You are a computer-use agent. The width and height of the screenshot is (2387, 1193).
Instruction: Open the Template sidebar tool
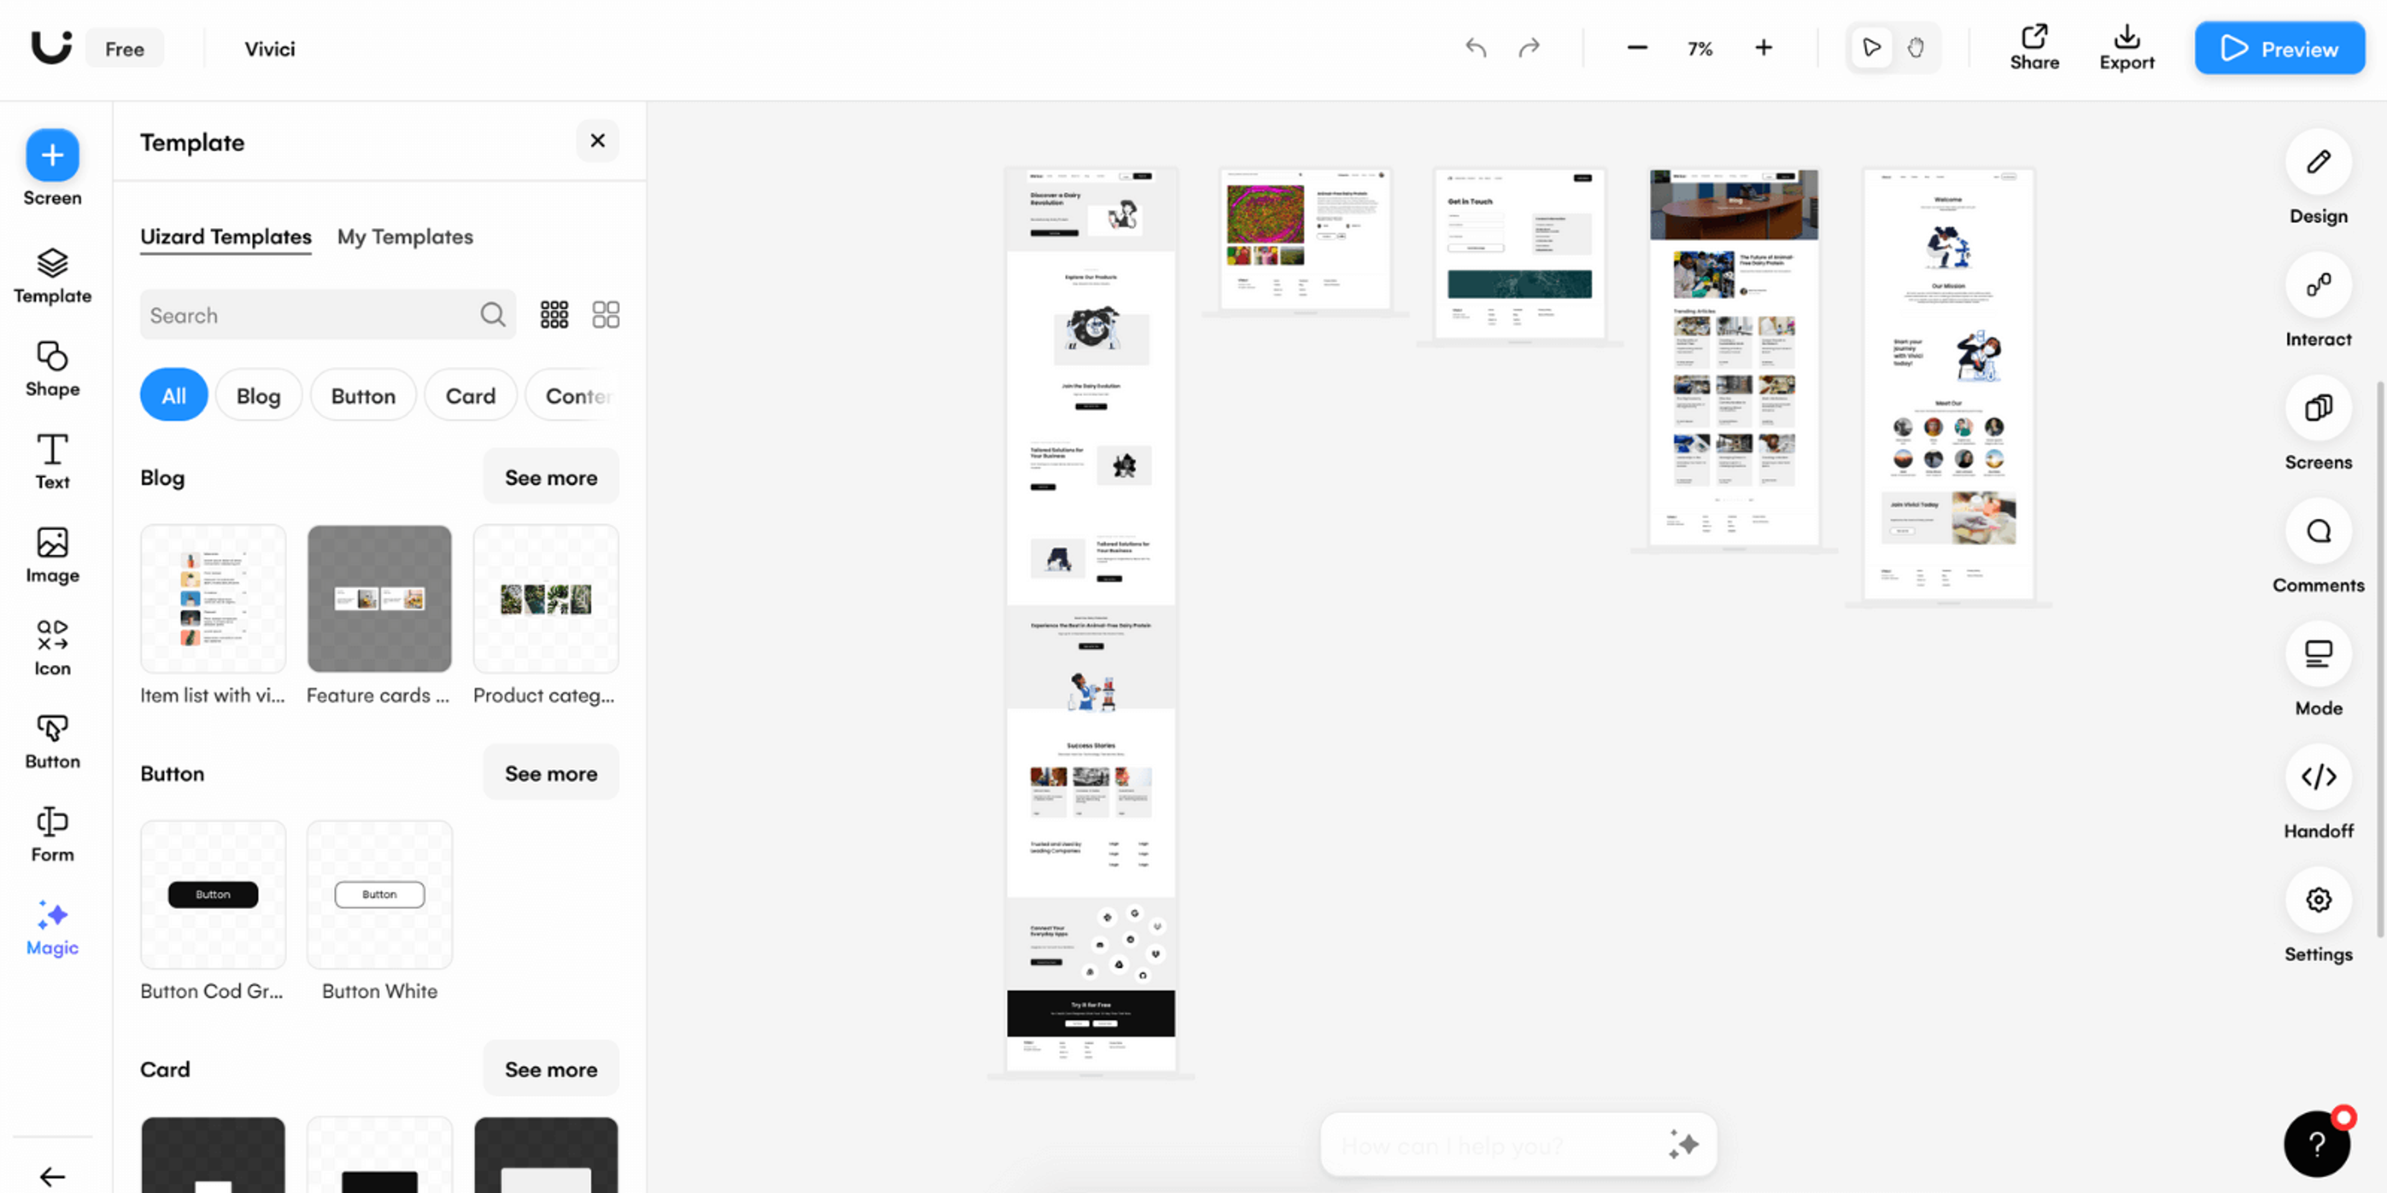[x=52, y=276]
